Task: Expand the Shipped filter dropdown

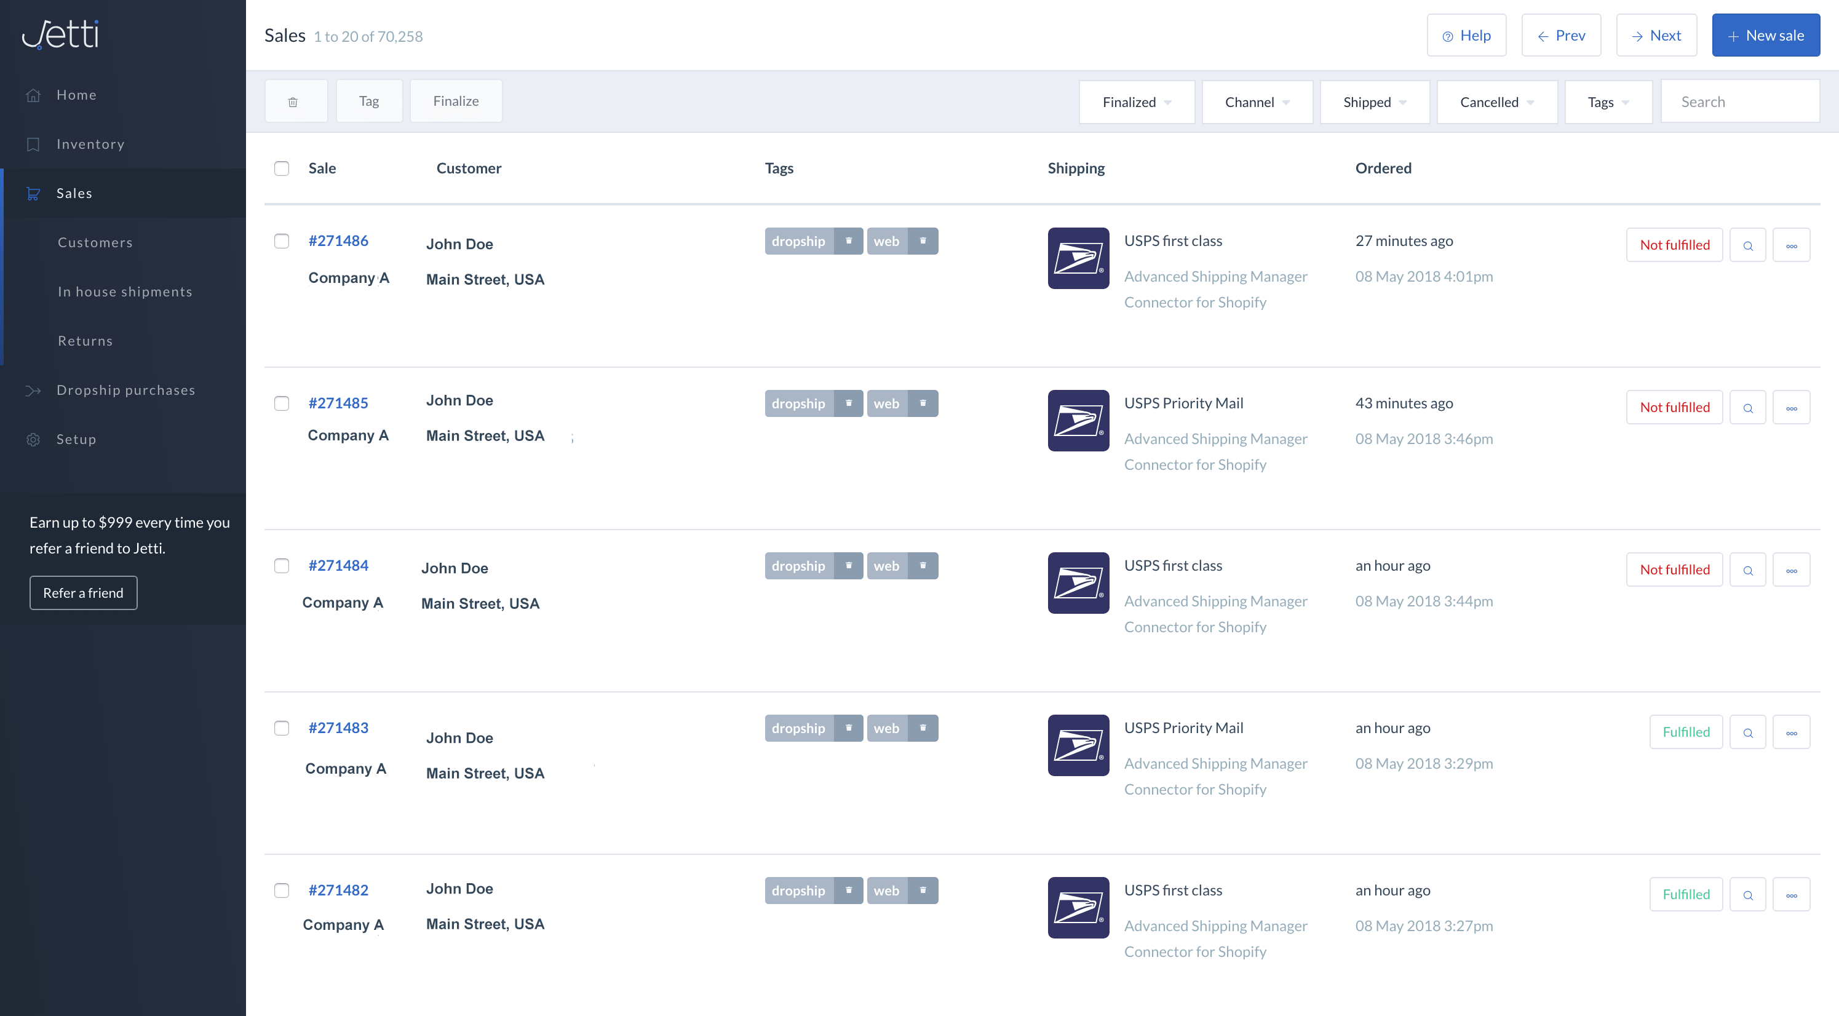Action: [1374, 102]
